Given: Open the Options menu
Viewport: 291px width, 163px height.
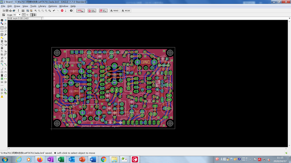Looking at the screenshot, I should tap(53, 6).
